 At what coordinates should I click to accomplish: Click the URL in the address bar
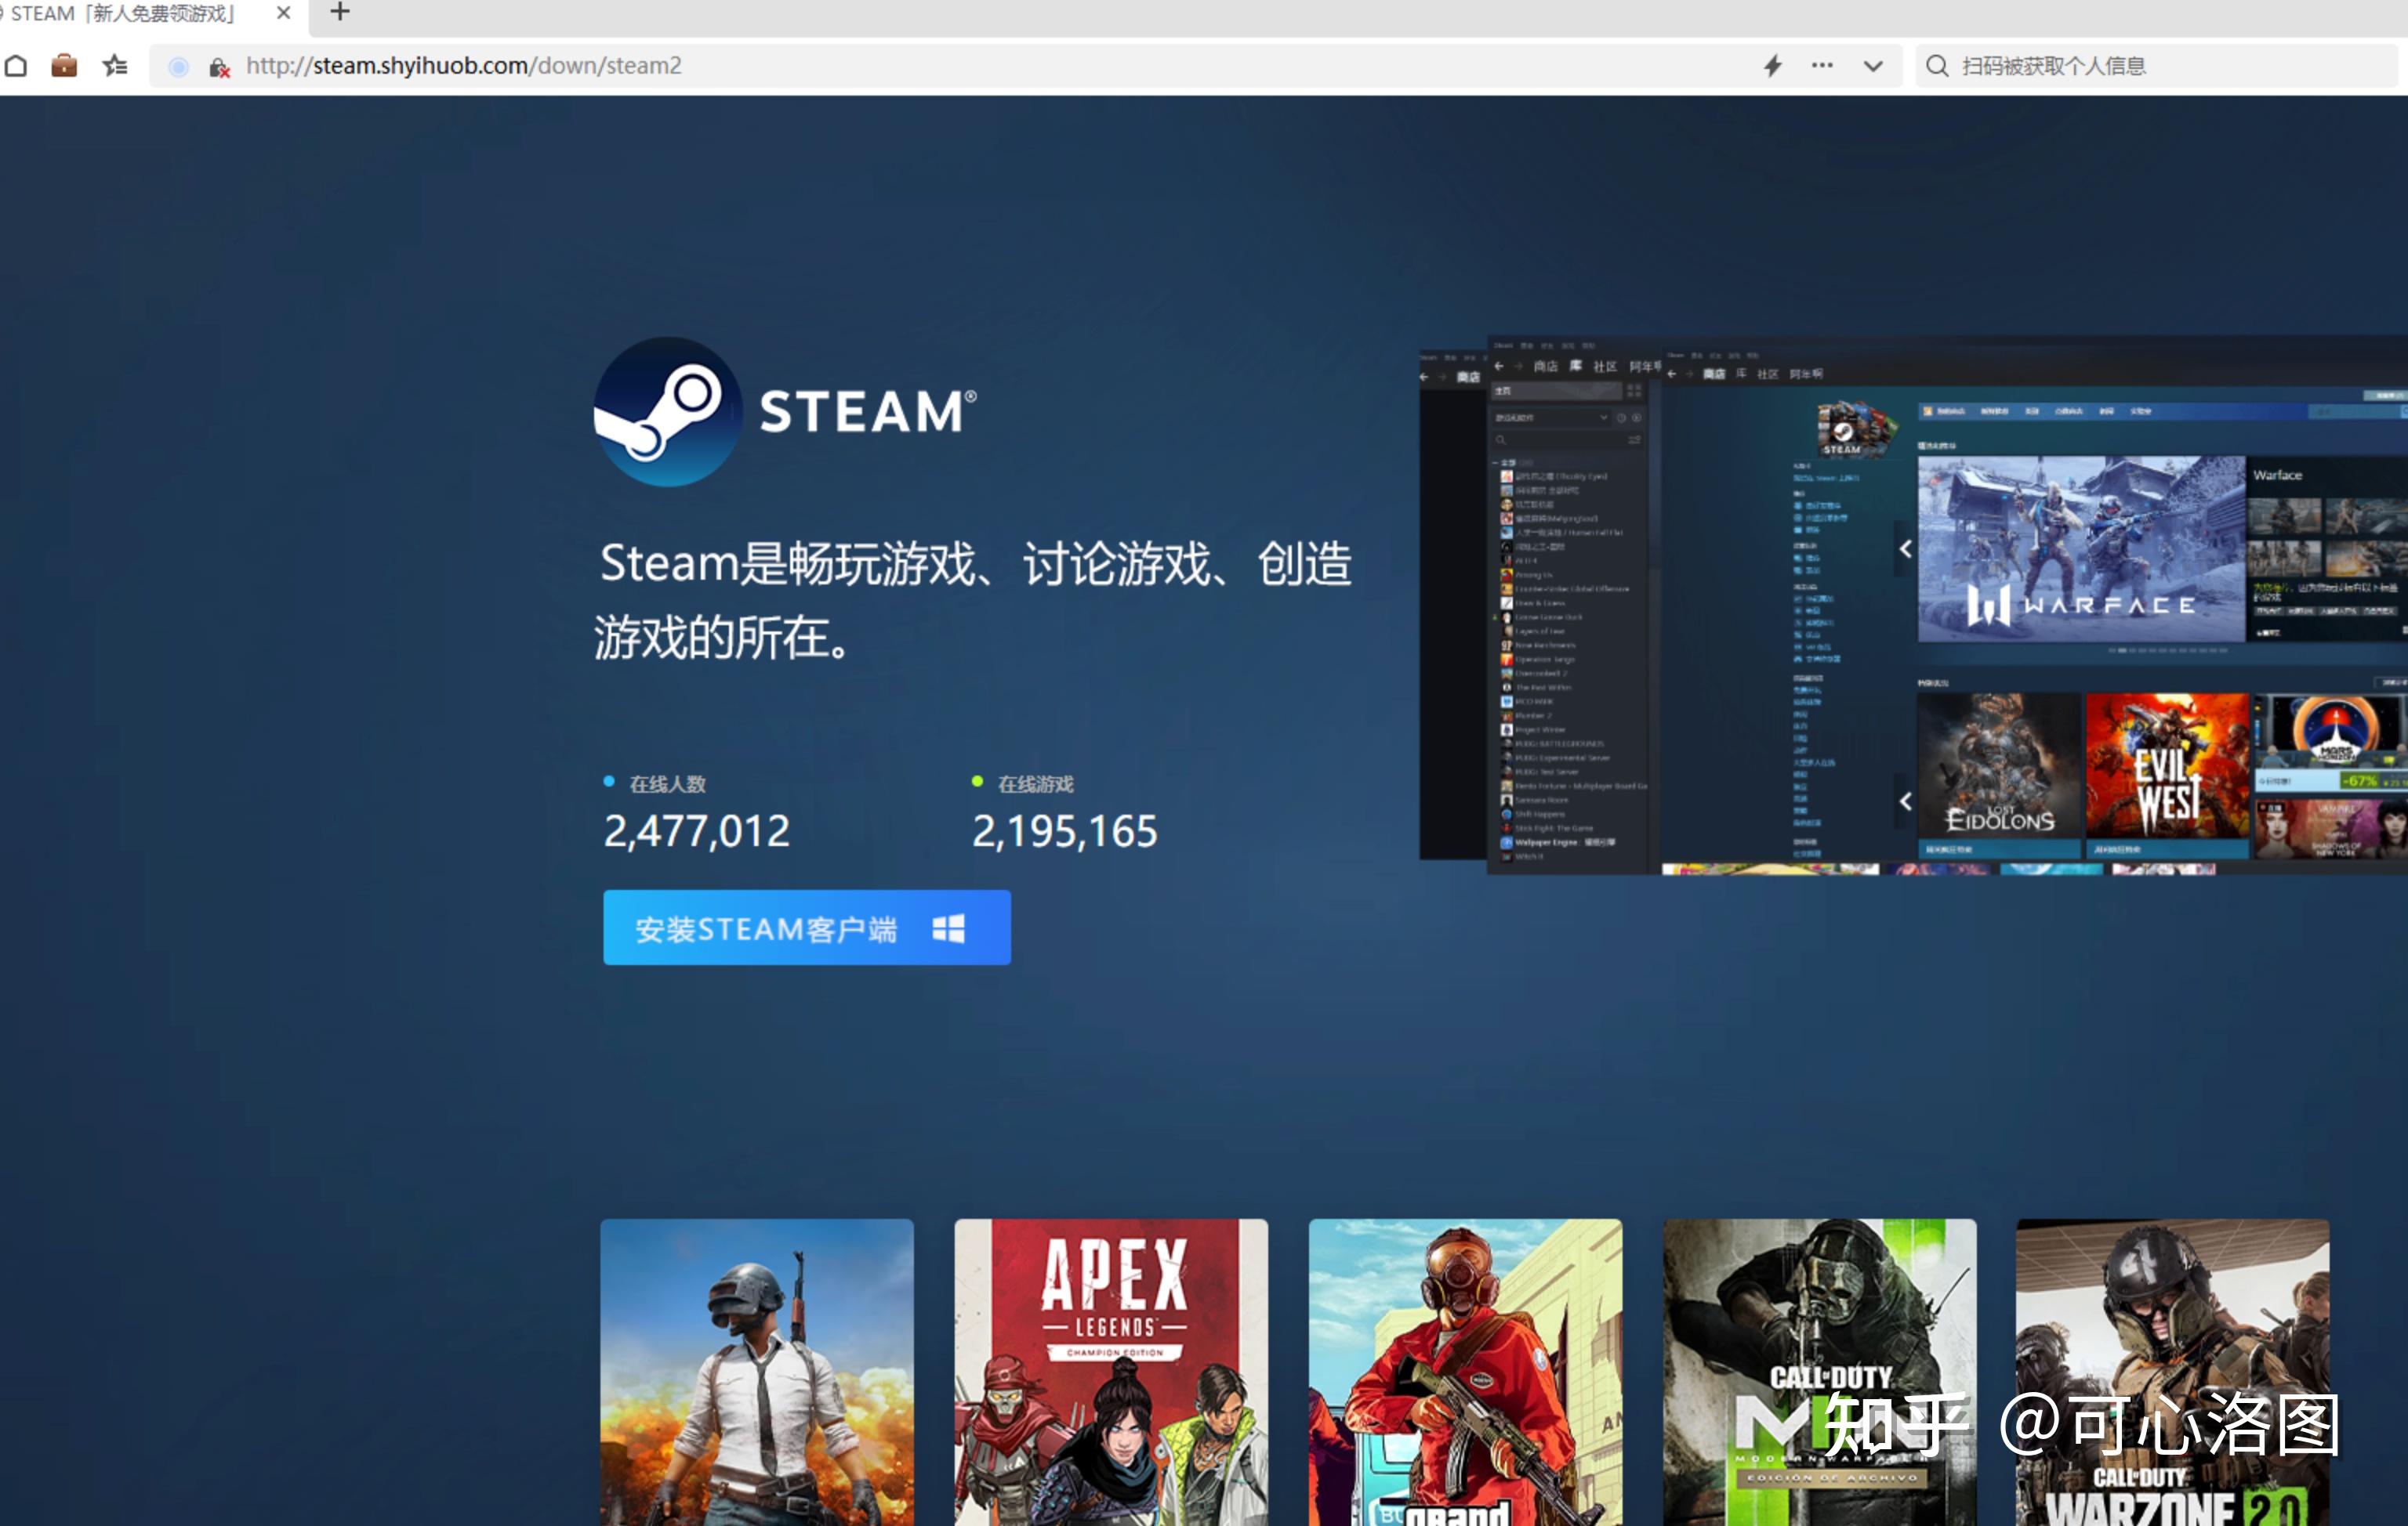point(463,66)
